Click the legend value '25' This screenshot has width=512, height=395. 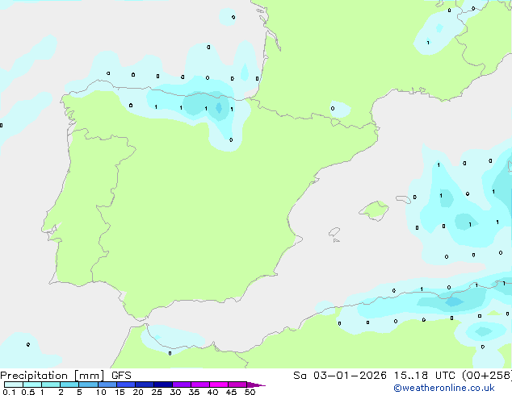[157, 392]
